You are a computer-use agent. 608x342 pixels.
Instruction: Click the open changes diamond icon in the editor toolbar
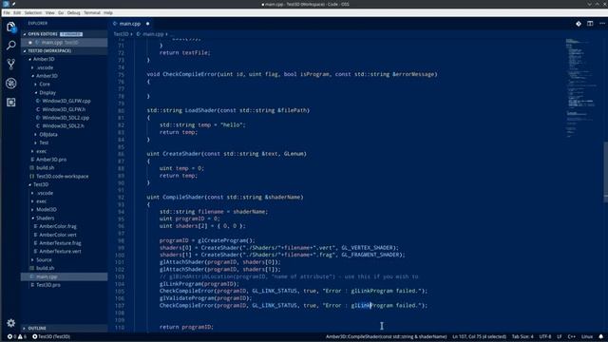pos(579,24)
